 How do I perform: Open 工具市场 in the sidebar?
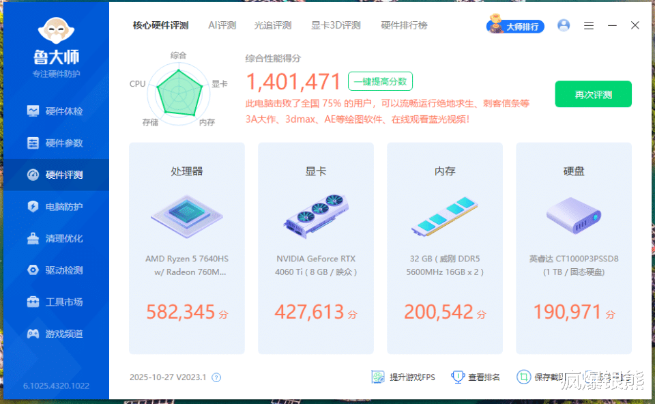(x=56, y=302)
